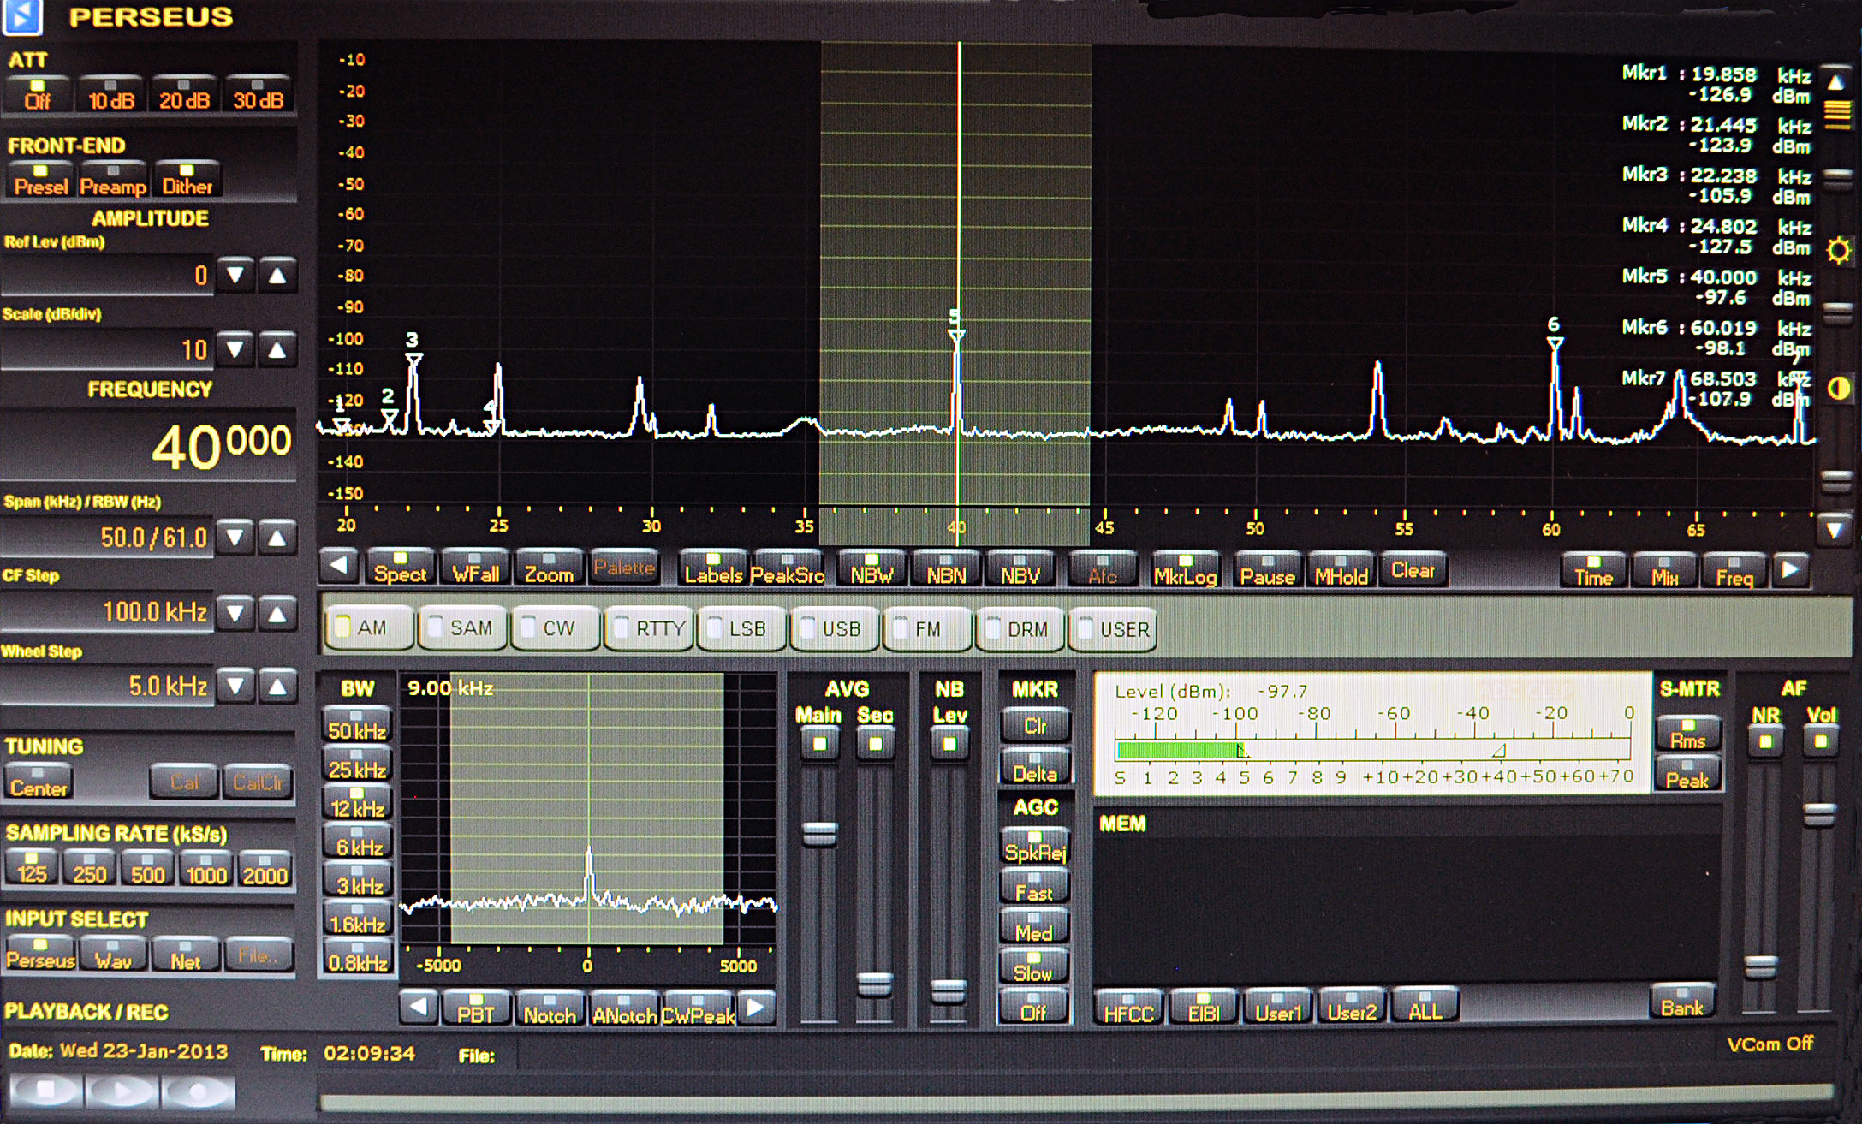Click the playback stop button
Image resolution: width=1862 pixels, height=1124 pixels.
[x=45, y=1091]
